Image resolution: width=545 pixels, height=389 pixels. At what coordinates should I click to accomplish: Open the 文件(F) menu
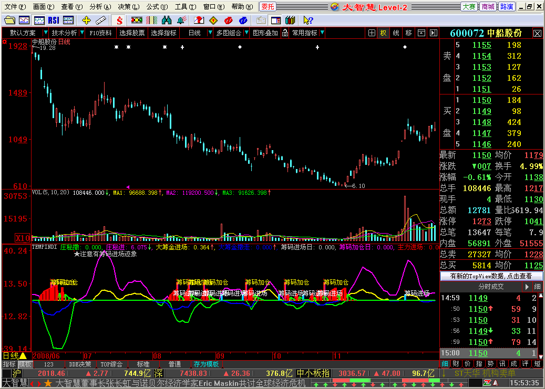[15, 7]
